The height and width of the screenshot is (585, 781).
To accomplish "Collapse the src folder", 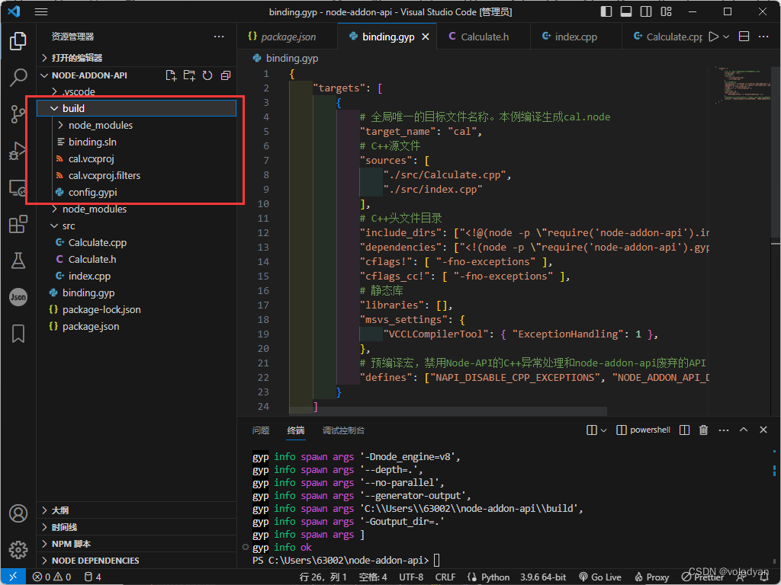I will (54, 225).
